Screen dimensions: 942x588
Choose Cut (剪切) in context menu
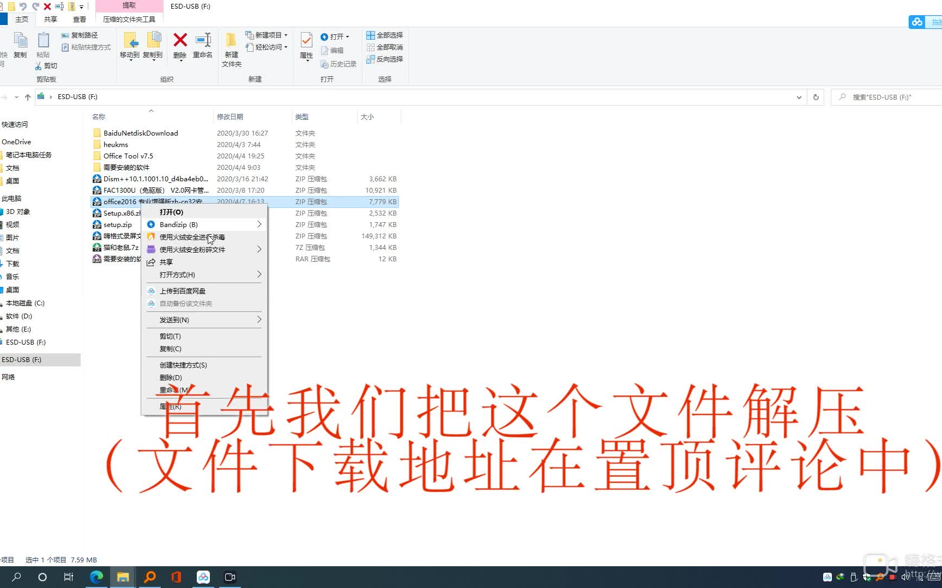(204, 336)
